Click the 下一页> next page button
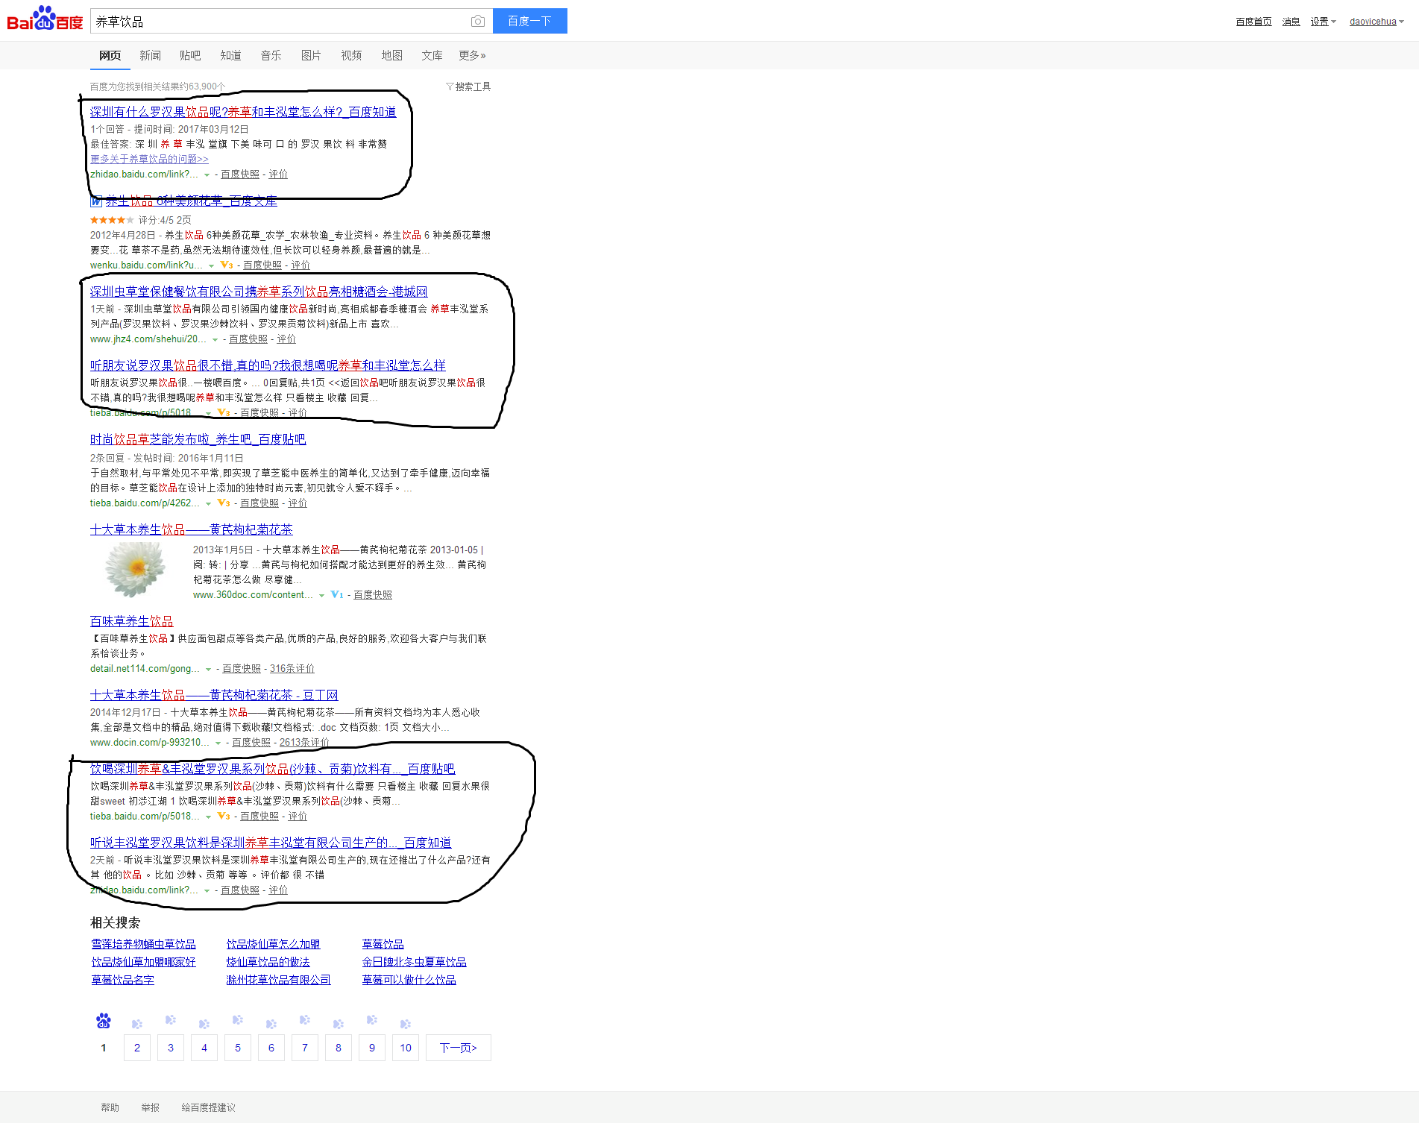This screenshot has width=1419, height=1123. tap(459, 1048)
